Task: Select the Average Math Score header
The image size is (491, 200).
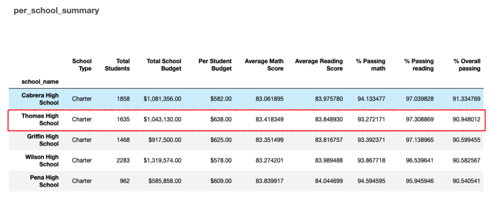Action: [x=264, y=65]
